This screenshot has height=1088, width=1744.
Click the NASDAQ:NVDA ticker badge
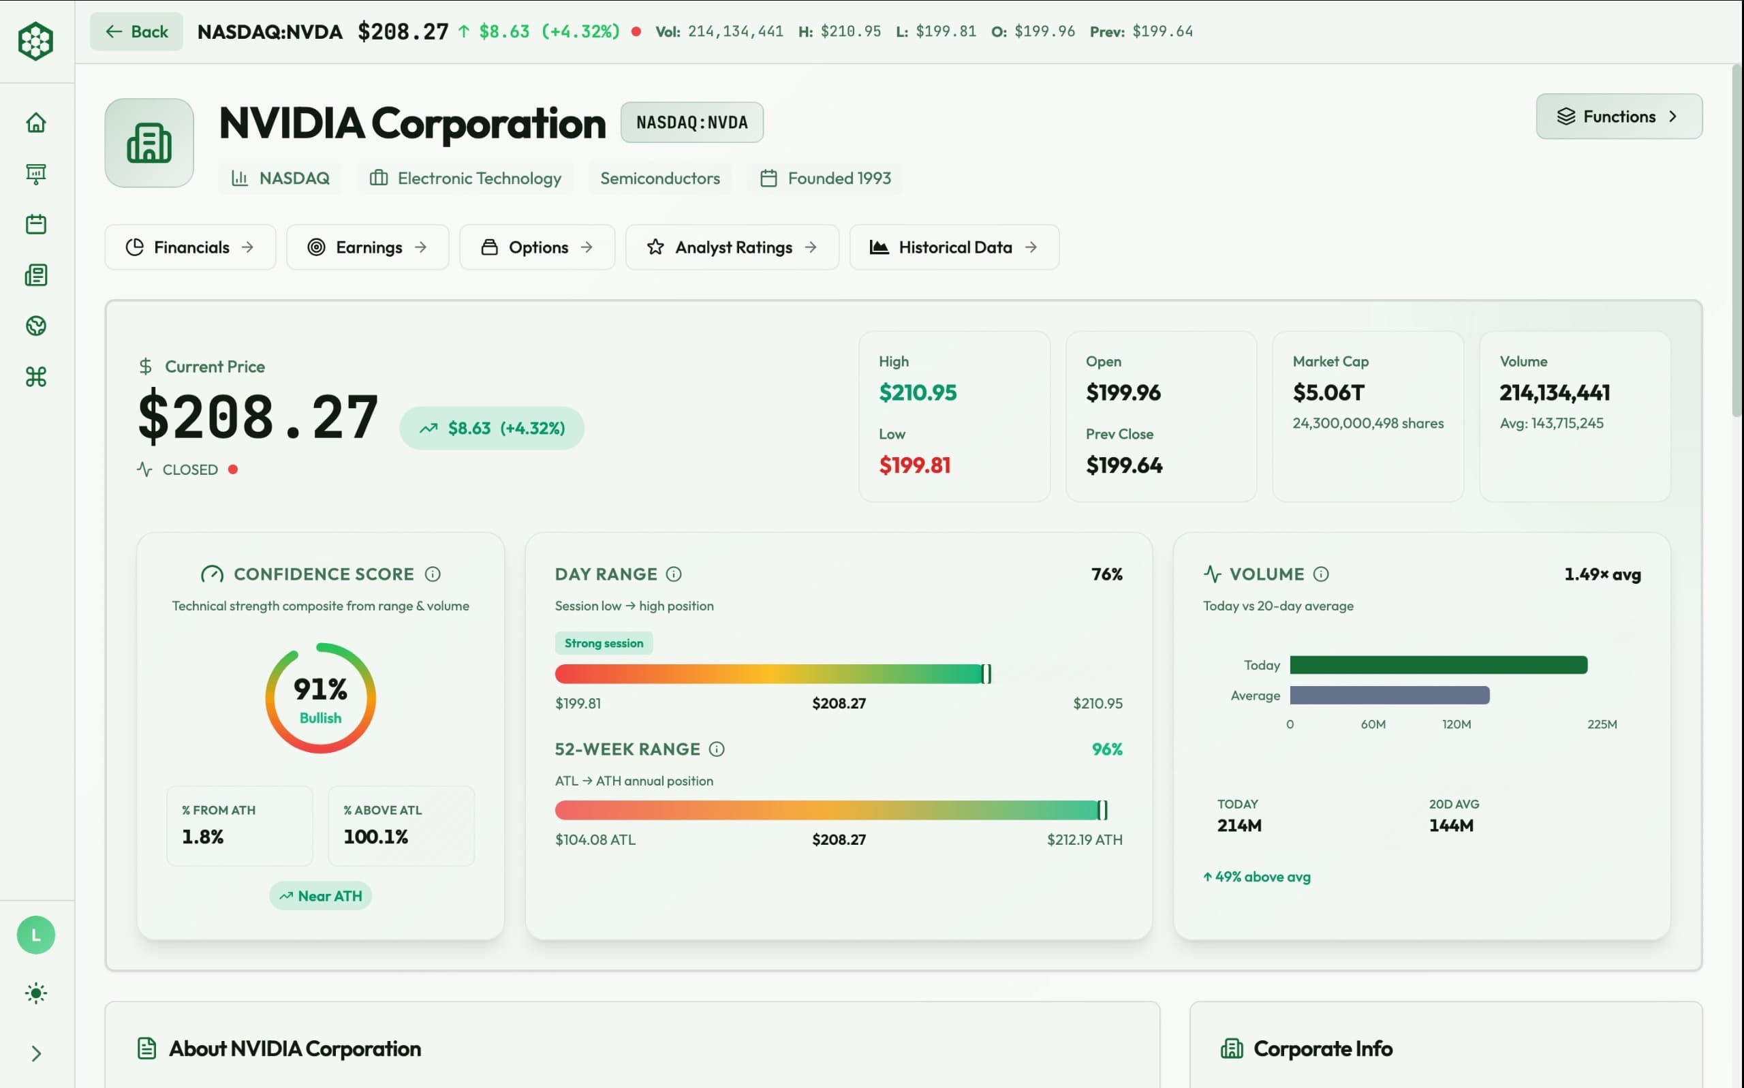[691, 123]
